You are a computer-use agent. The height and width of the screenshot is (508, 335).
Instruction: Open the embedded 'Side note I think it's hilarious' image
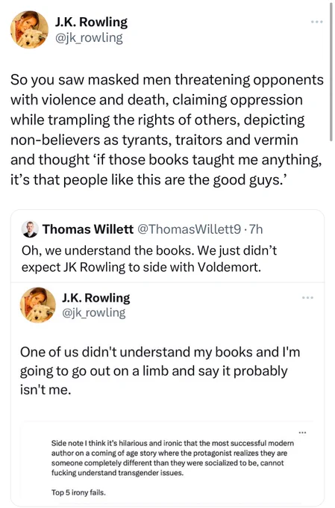[x=168, y=462]
